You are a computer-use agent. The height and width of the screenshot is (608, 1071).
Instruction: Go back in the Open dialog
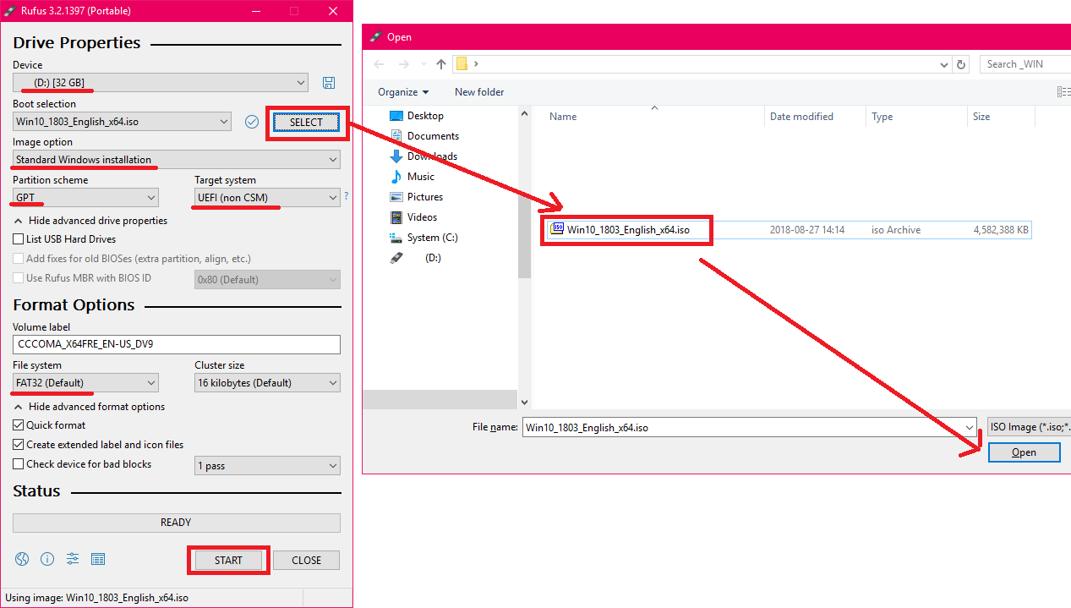point(379,64)
